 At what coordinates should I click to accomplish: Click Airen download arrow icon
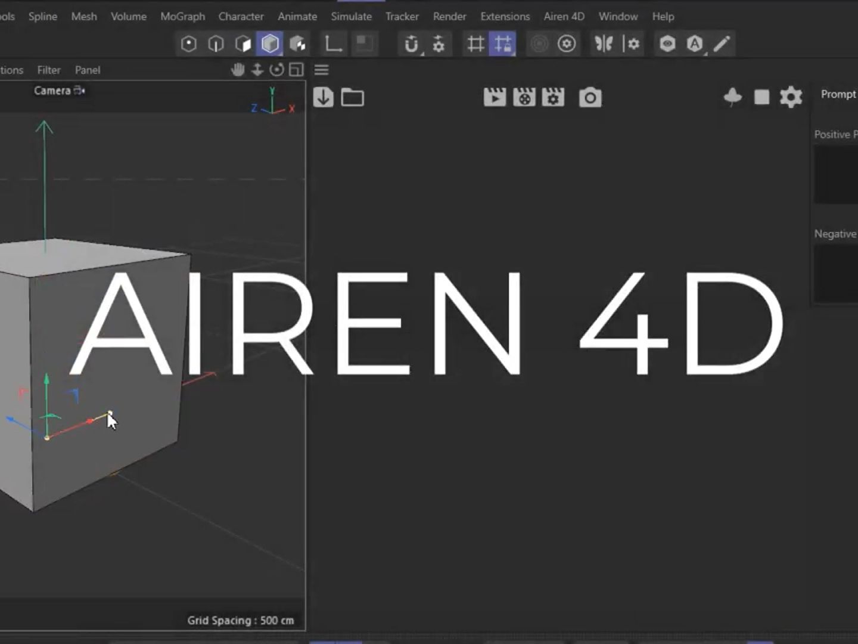pos(324,97)
